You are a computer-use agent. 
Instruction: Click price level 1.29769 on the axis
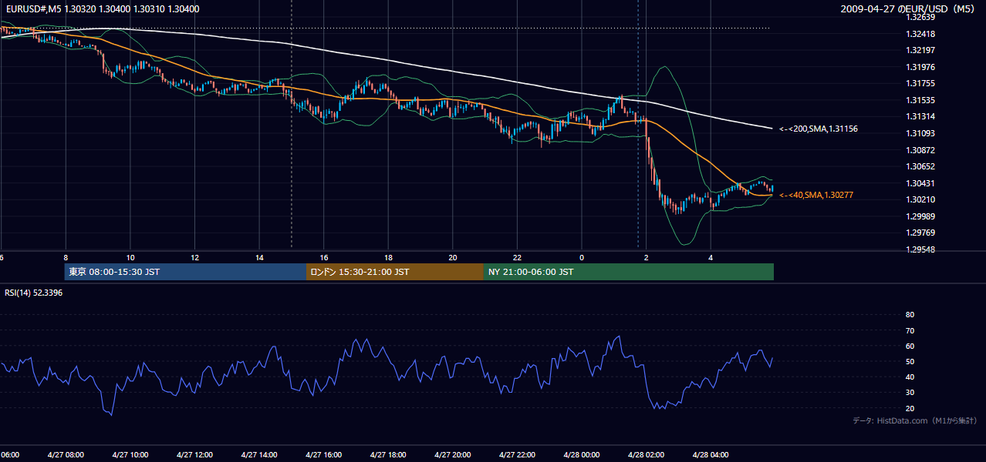click(x=920, y=233)
